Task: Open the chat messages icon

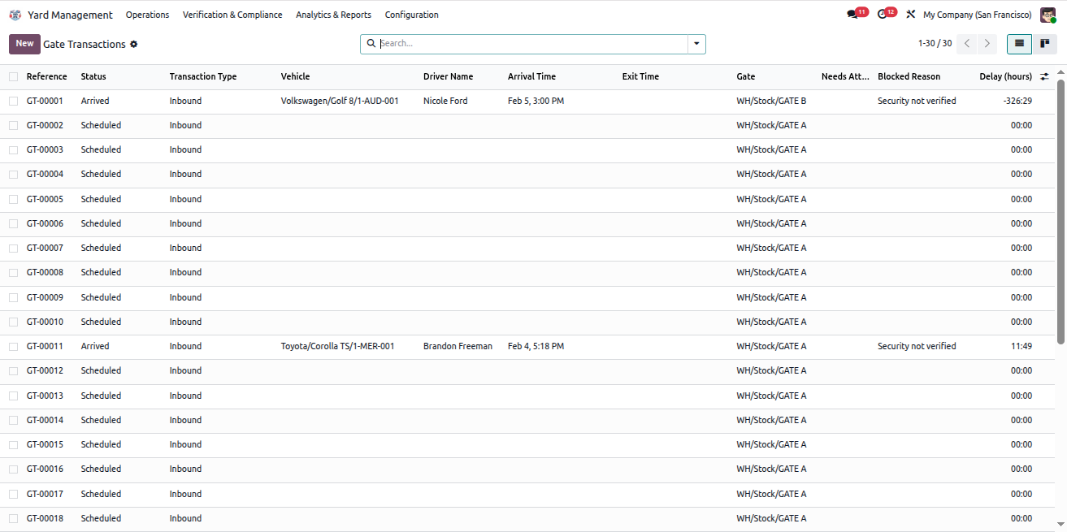Action: click(852, 15)
